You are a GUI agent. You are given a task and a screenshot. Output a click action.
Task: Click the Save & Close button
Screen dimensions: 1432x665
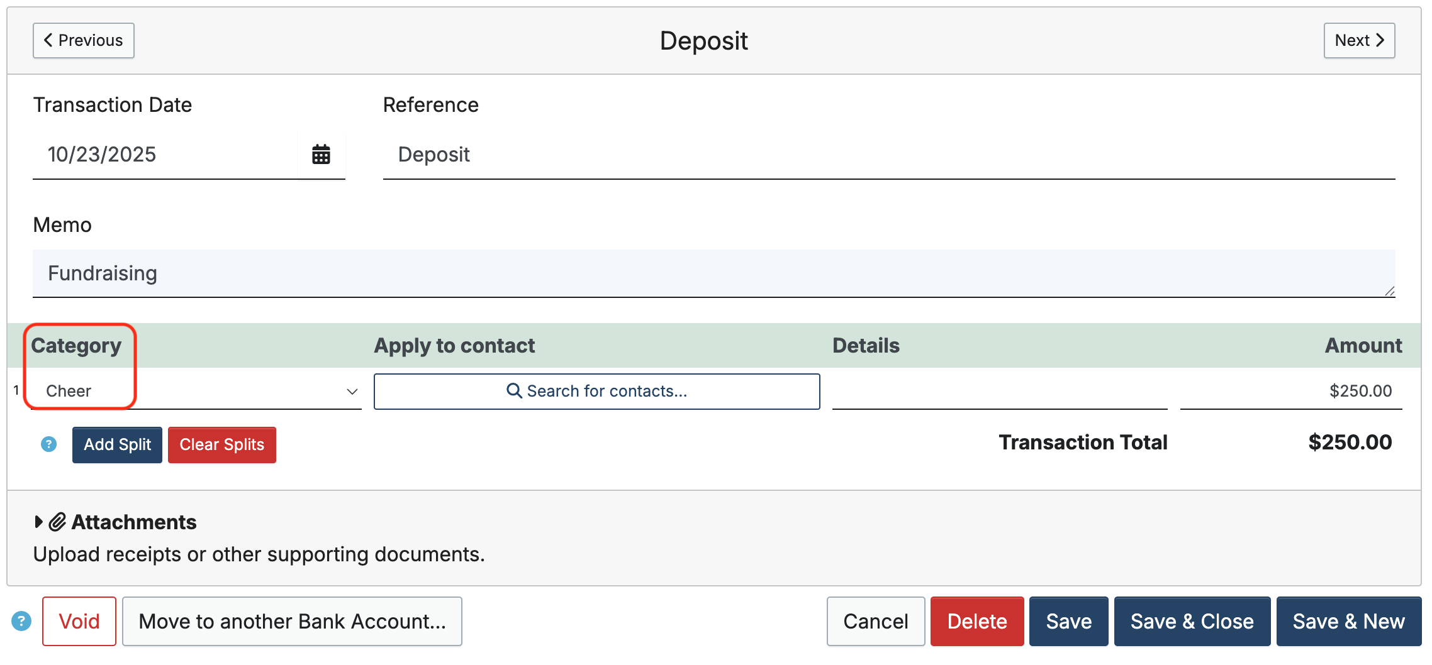point(1192,621)
